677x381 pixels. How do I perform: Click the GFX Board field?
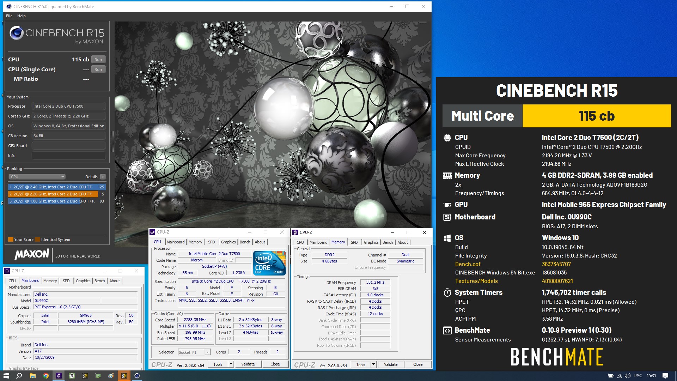tap(69, 146)
